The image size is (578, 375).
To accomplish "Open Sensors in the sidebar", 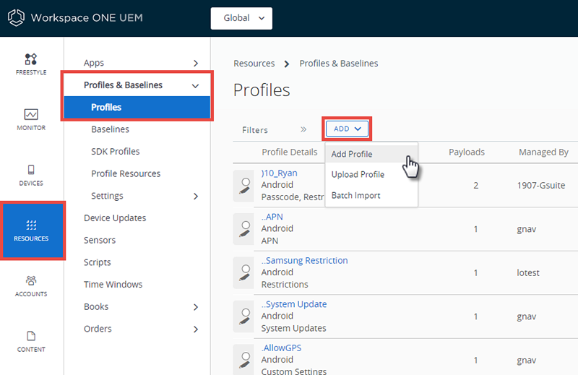I will pos(100,240).
